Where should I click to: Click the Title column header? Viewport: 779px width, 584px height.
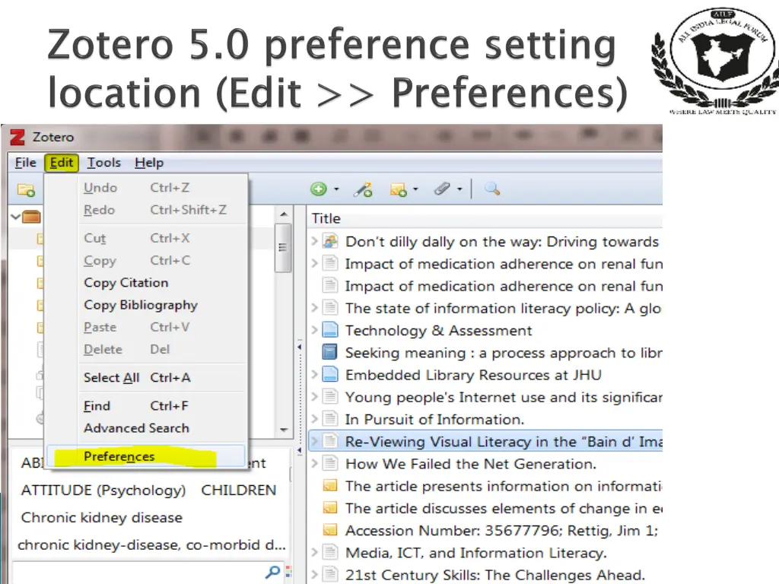pyautogui.click(x=486, y=218)
